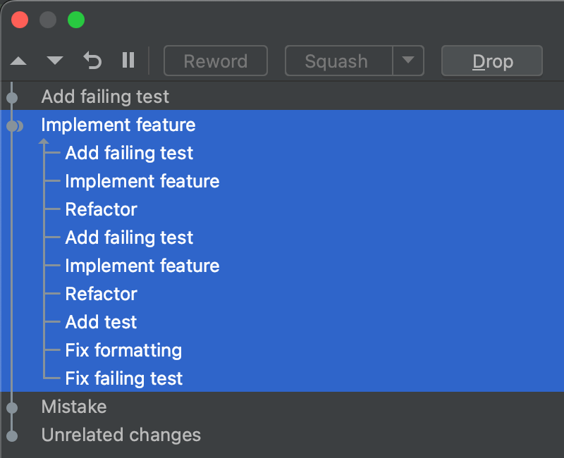This screenshot has width=564, height=458.
Task: Click the commit node dot beside Unrelated changes
Action: (x=12, y=435)
